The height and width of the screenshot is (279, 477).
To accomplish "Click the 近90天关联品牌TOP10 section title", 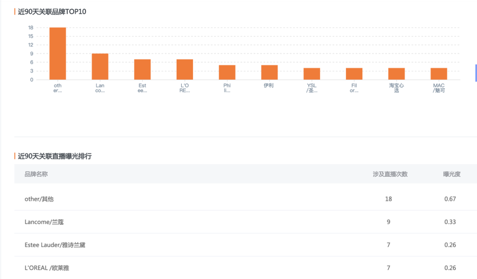I will [52, 11].
